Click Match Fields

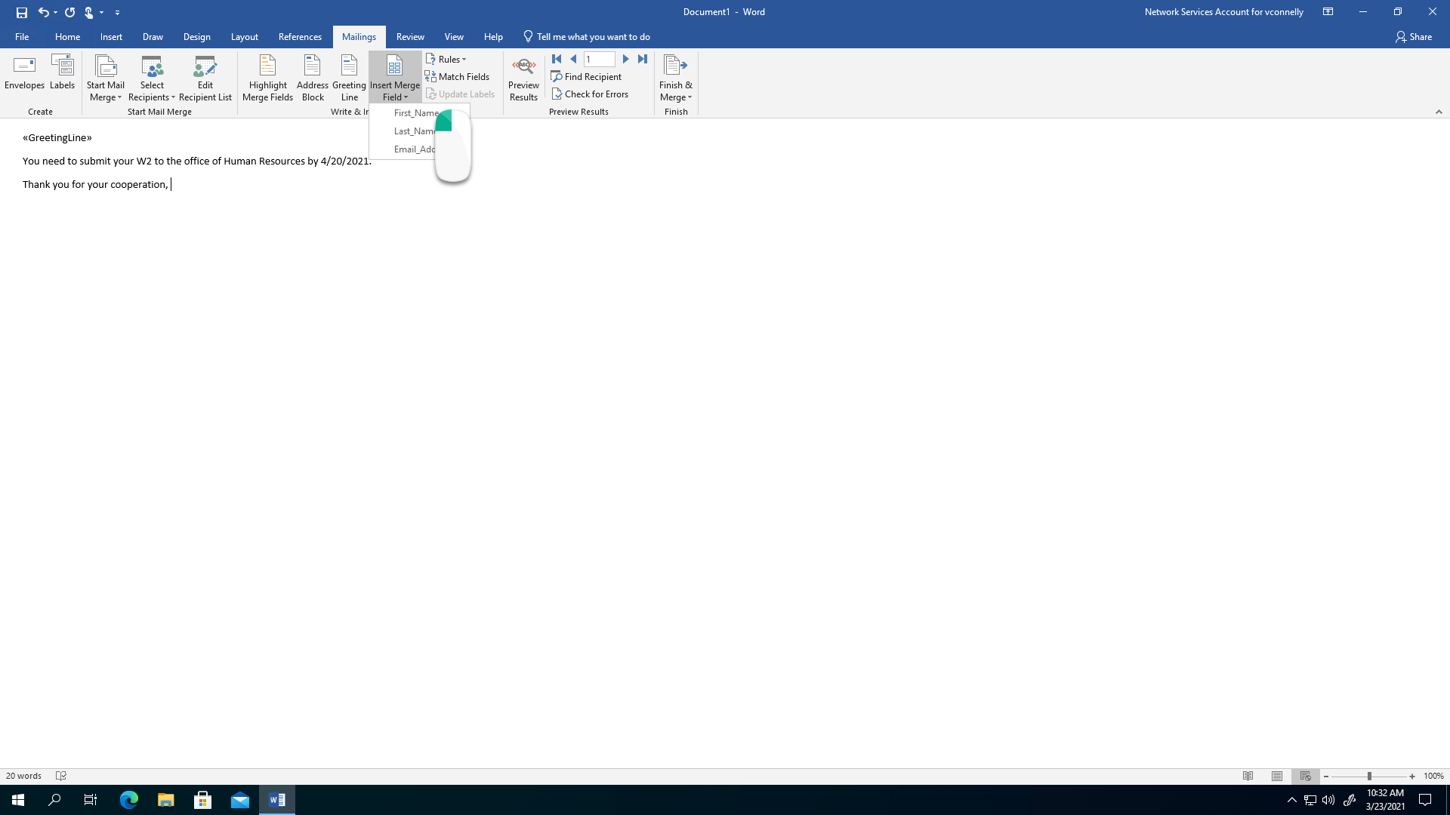tap(458, 76)
